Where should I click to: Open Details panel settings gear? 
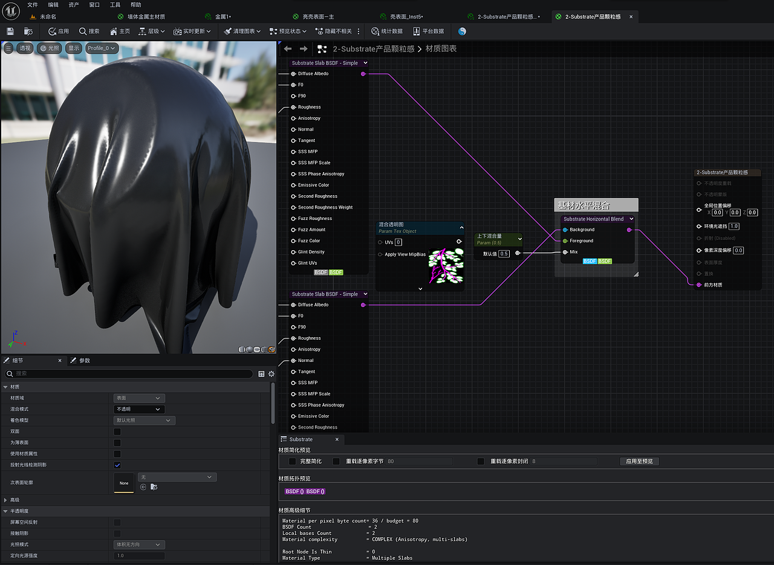click(x=272, y=374)
